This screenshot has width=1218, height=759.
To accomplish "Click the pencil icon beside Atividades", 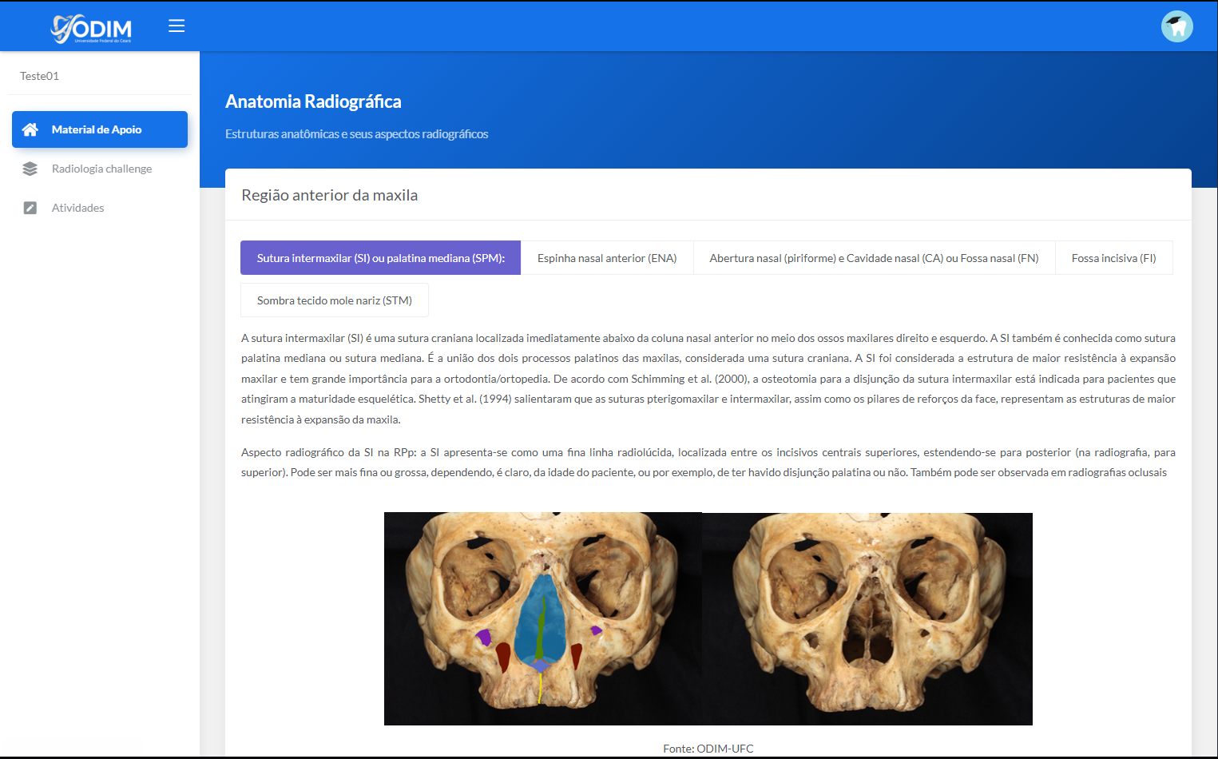I will [x=30, y=208].
